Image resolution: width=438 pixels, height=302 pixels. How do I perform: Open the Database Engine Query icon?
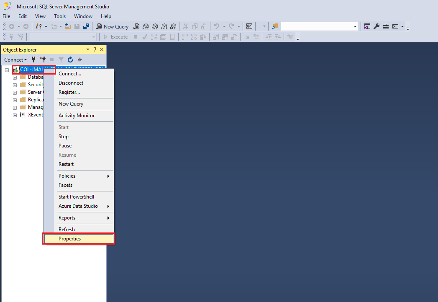tap(136, 26)
